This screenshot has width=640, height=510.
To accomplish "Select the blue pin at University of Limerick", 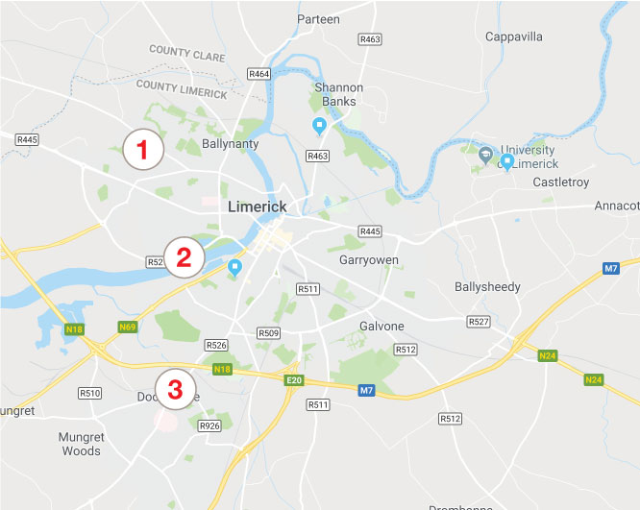I will pyautogui.click(x=507, y=162).
